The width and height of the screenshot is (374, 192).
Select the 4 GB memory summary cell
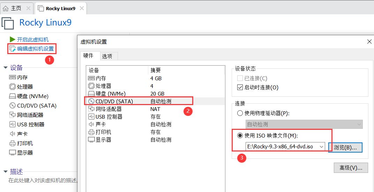(156, 78)
